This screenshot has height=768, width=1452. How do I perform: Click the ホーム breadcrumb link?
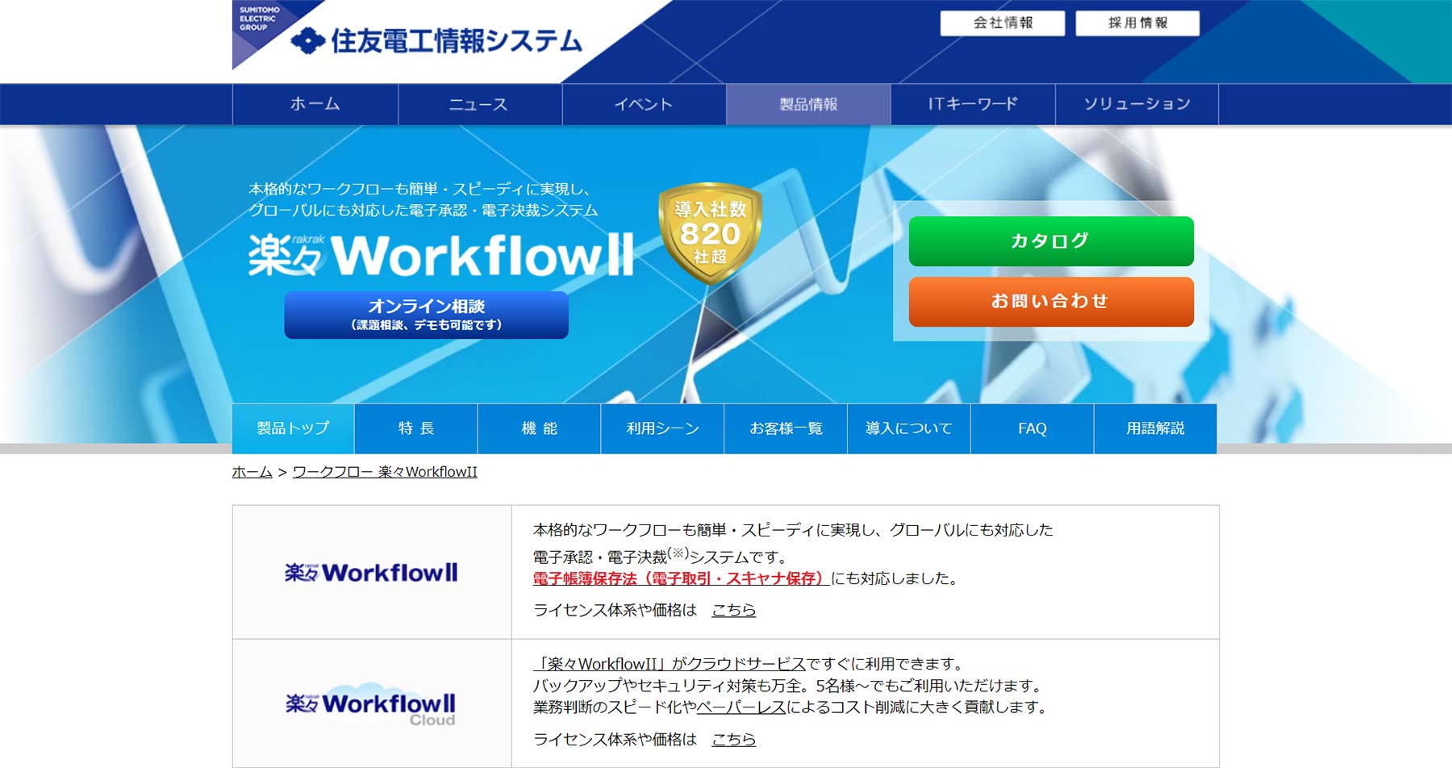(x=252, y=472)
